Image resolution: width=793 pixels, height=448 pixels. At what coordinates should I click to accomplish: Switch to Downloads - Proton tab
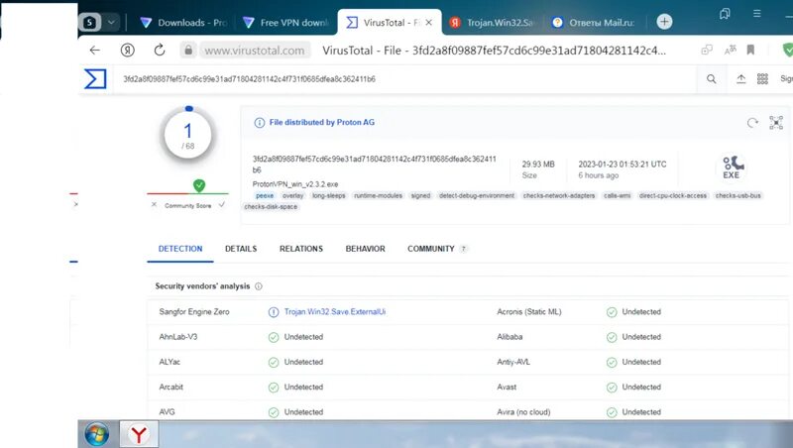183,22
